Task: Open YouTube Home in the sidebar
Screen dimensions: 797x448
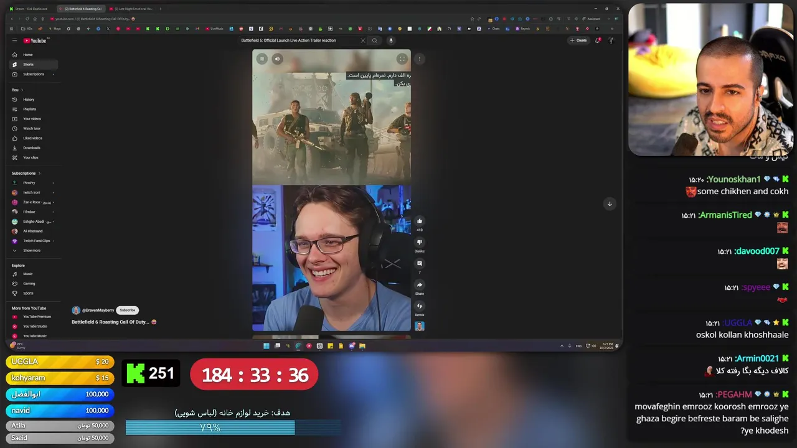Action: coord(34,55)
